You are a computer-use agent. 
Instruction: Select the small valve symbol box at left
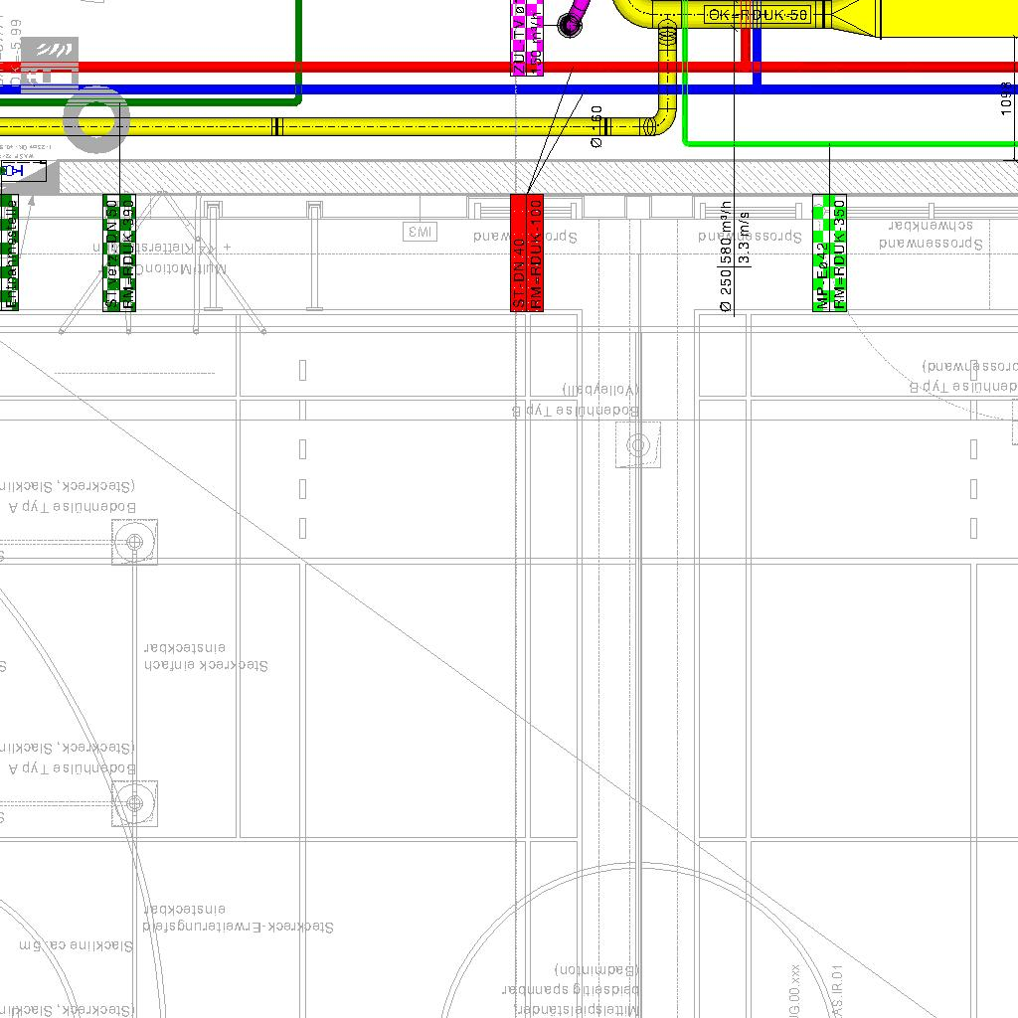12,171
